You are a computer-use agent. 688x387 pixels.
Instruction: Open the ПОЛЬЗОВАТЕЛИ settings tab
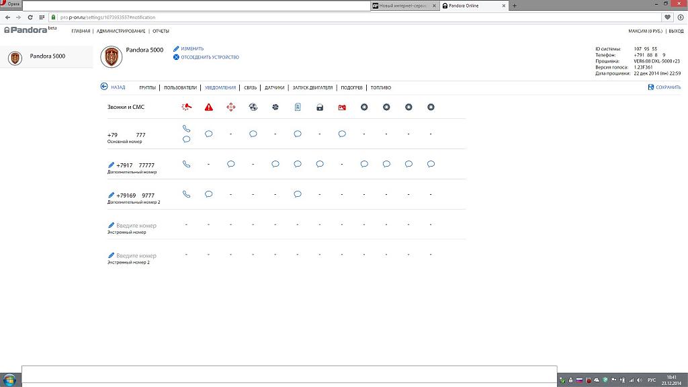(180, 88)
